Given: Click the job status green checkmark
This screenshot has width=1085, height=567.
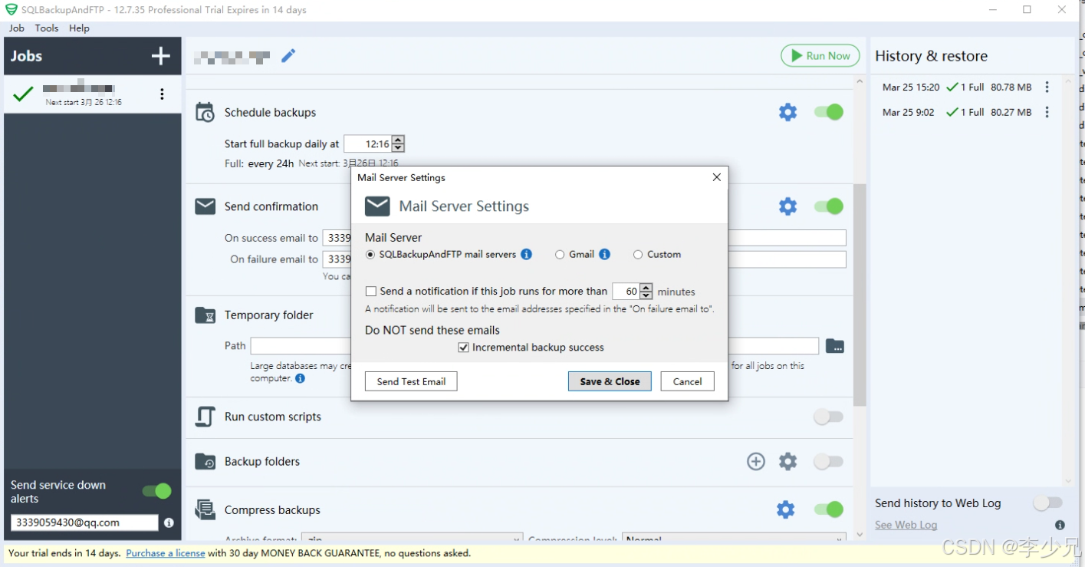Looking at the screenshot, I should pyautogui.click(x=24, y=94).
